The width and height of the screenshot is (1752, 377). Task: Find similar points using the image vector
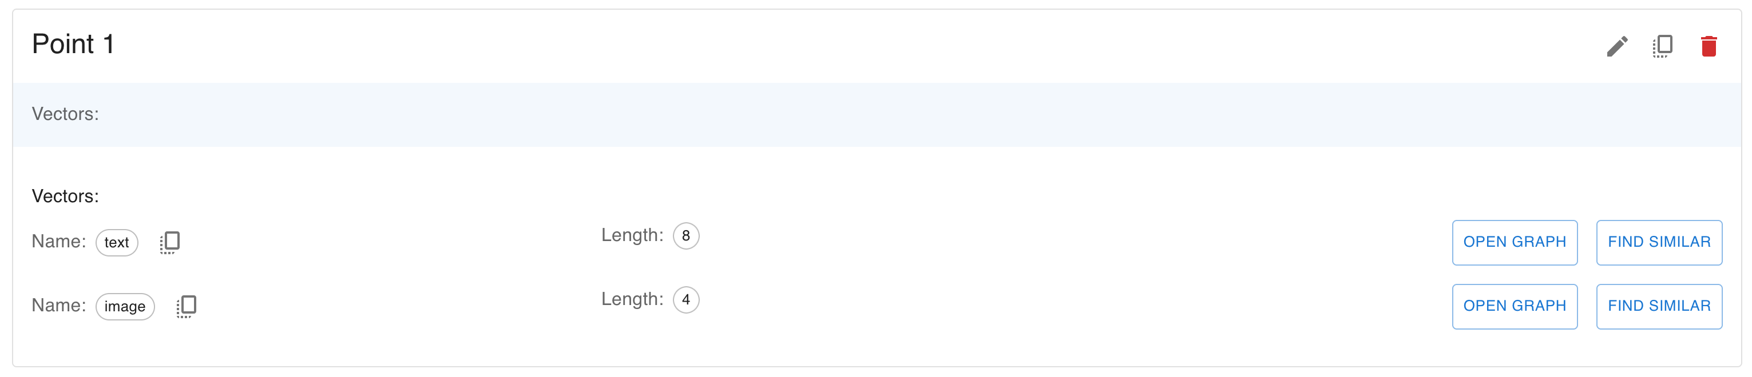click(x=1658, y=306)
